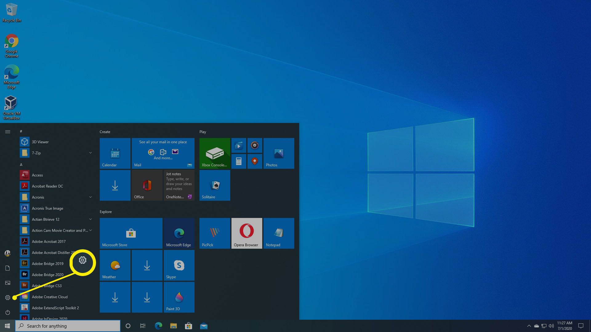The height and width of the screenshot is (332, 591).
Task: Select the Oracle VM VirtualBox desktop shortcut
Action: click(x=11, y=108)
